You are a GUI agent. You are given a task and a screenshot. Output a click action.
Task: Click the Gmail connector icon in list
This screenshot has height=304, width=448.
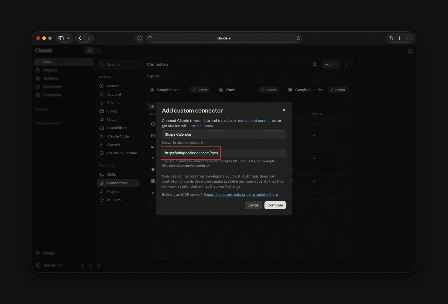[153, 136]
